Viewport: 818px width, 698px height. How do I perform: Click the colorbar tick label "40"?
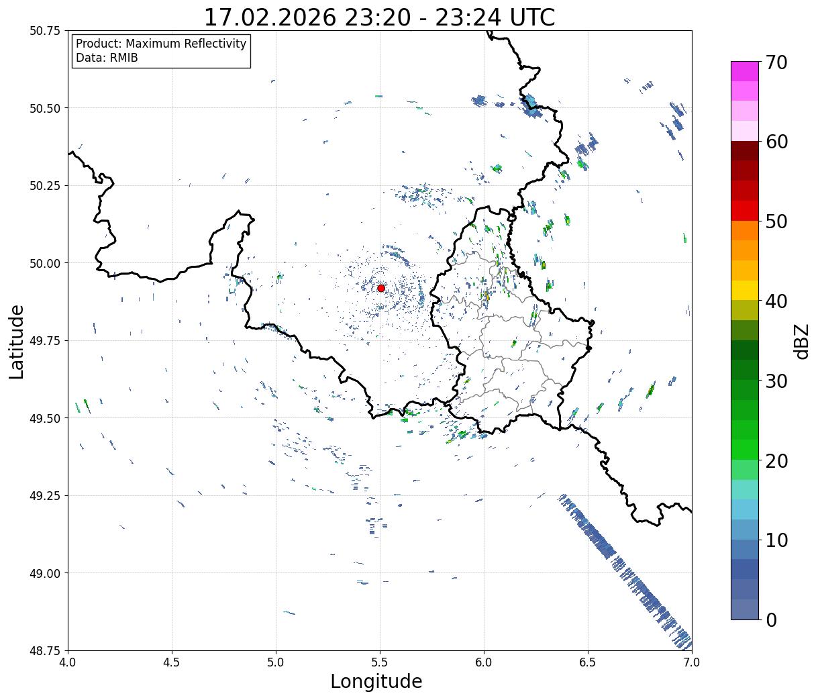click(x=776, y=301)
